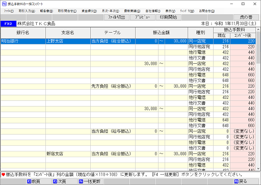The image size is (261, 185).
Task: Select the 先方負担（総合振込） table cell
Action: pos(113,86)
